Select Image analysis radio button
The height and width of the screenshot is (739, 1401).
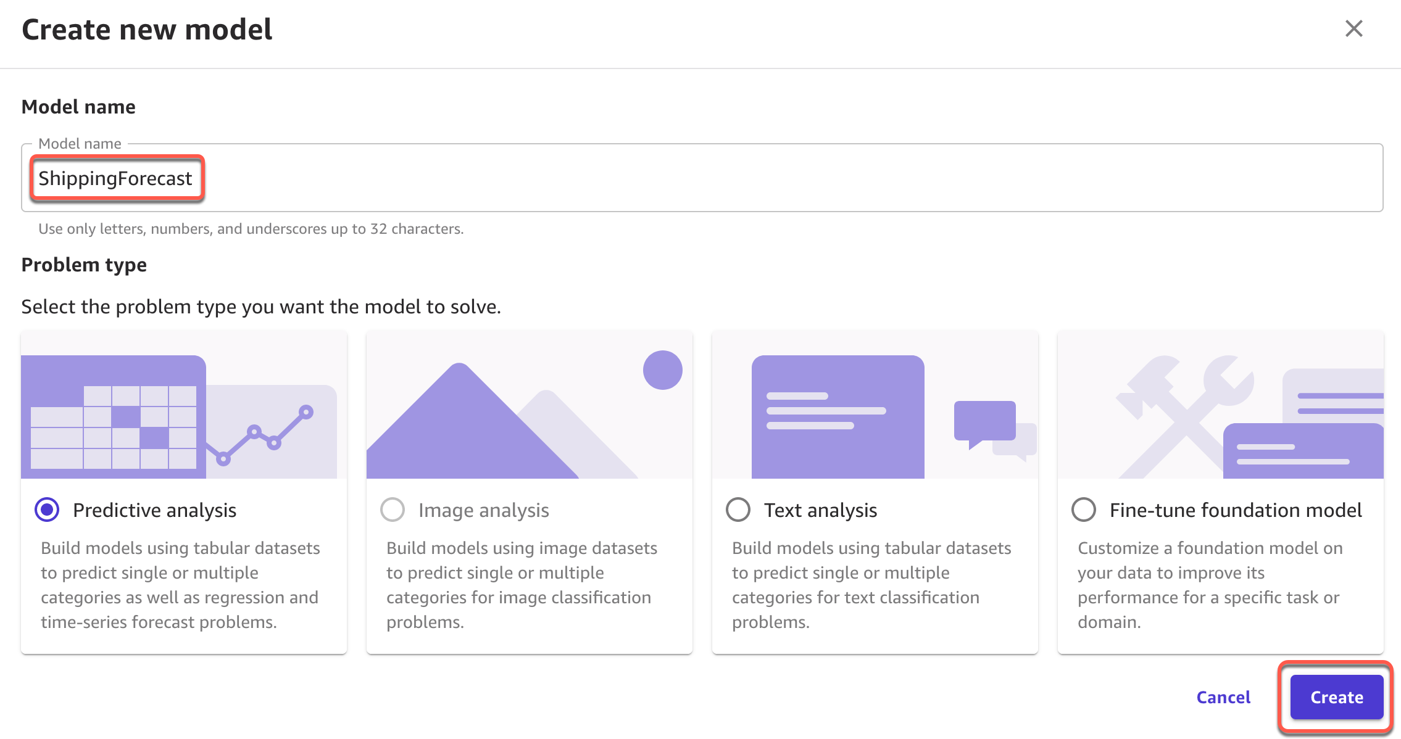point(393,510)
